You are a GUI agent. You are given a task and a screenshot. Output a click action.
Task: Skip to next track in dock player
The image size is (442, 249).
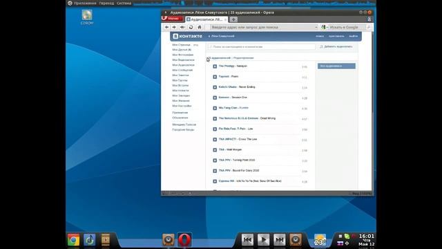(x=279, y=240)
